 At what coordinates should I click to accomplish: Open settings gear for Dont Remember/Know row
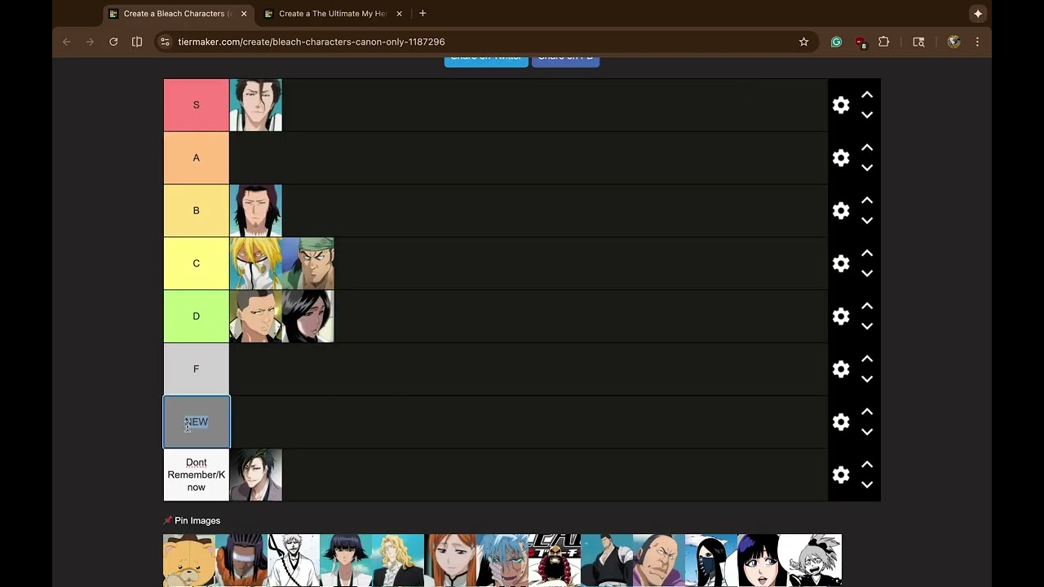(841, 474)
